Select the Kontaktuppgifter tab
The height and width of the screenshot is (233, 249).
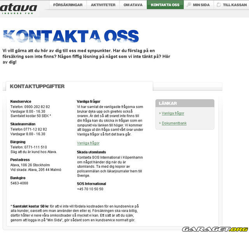37,86
